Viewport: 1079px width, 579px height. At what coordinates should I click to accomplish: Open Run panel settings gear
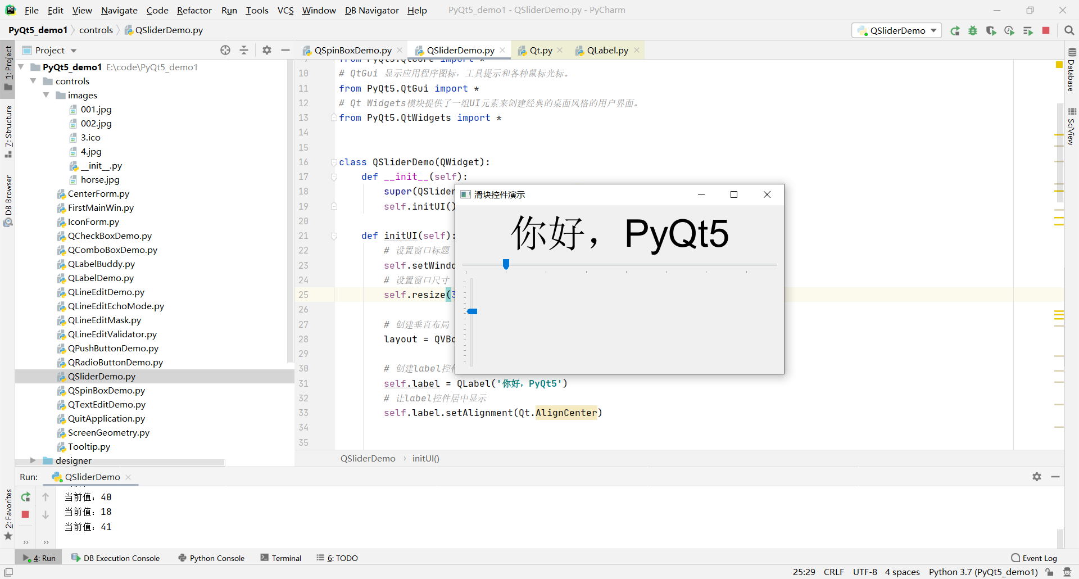tap(1037, 477)
